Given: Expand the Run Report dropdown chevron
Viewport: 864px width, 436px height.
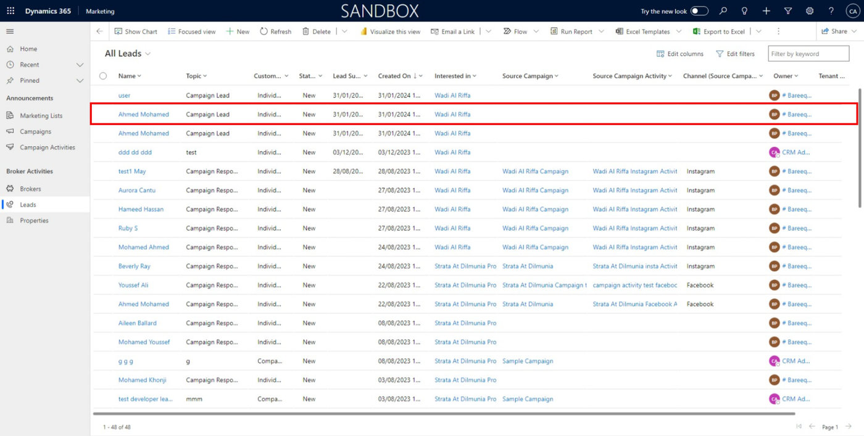Looking at the screenshot, I should [x=601, y=31].
